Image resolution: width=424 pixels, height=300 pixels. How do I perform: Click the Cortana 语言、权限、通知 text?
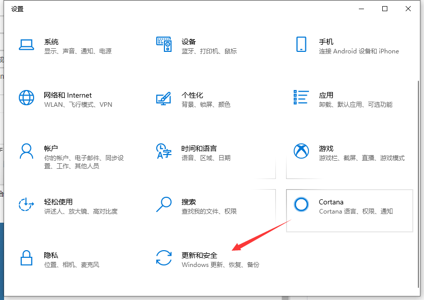[356, 211]
